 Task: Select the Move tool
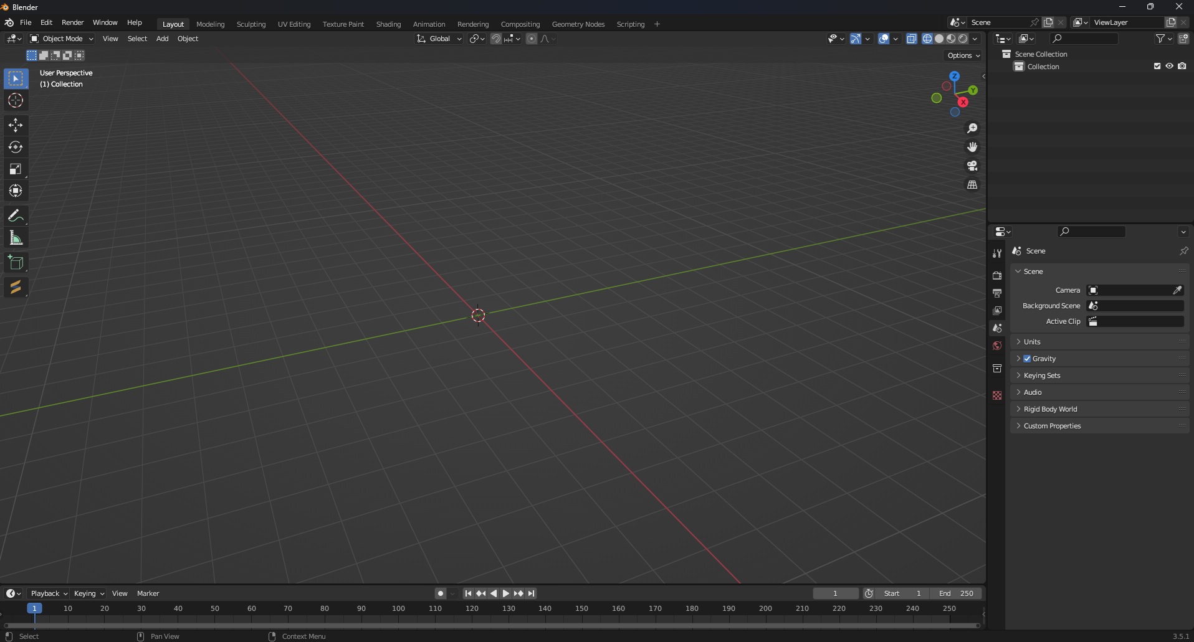(16, 125)
